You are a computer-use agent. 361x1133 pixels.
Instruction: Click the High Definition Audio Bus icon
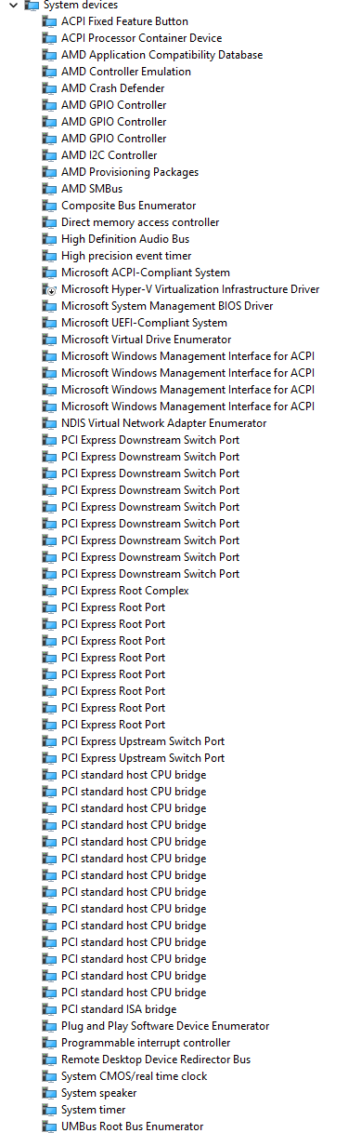(49, 239)
